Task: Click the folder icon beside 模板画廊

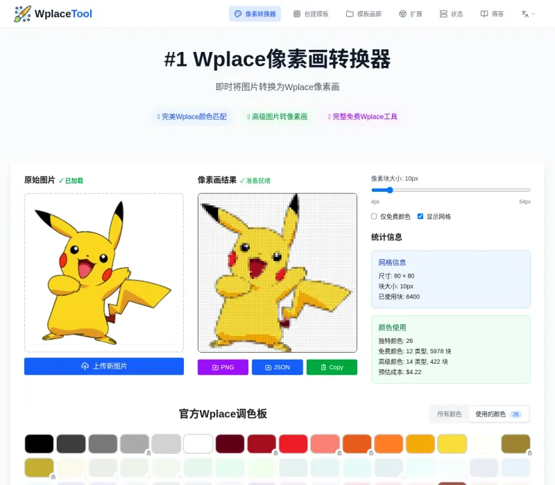Action: pos(350,14)
